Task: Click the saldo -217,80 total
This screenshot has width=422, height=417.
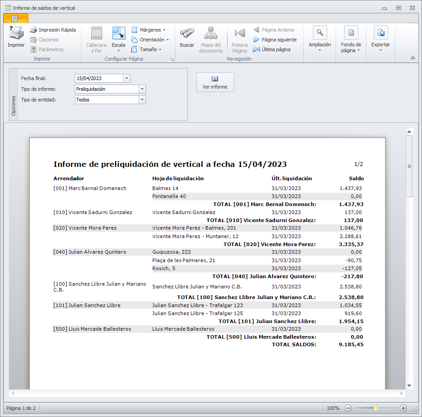Action: click(x=352, y=276)
